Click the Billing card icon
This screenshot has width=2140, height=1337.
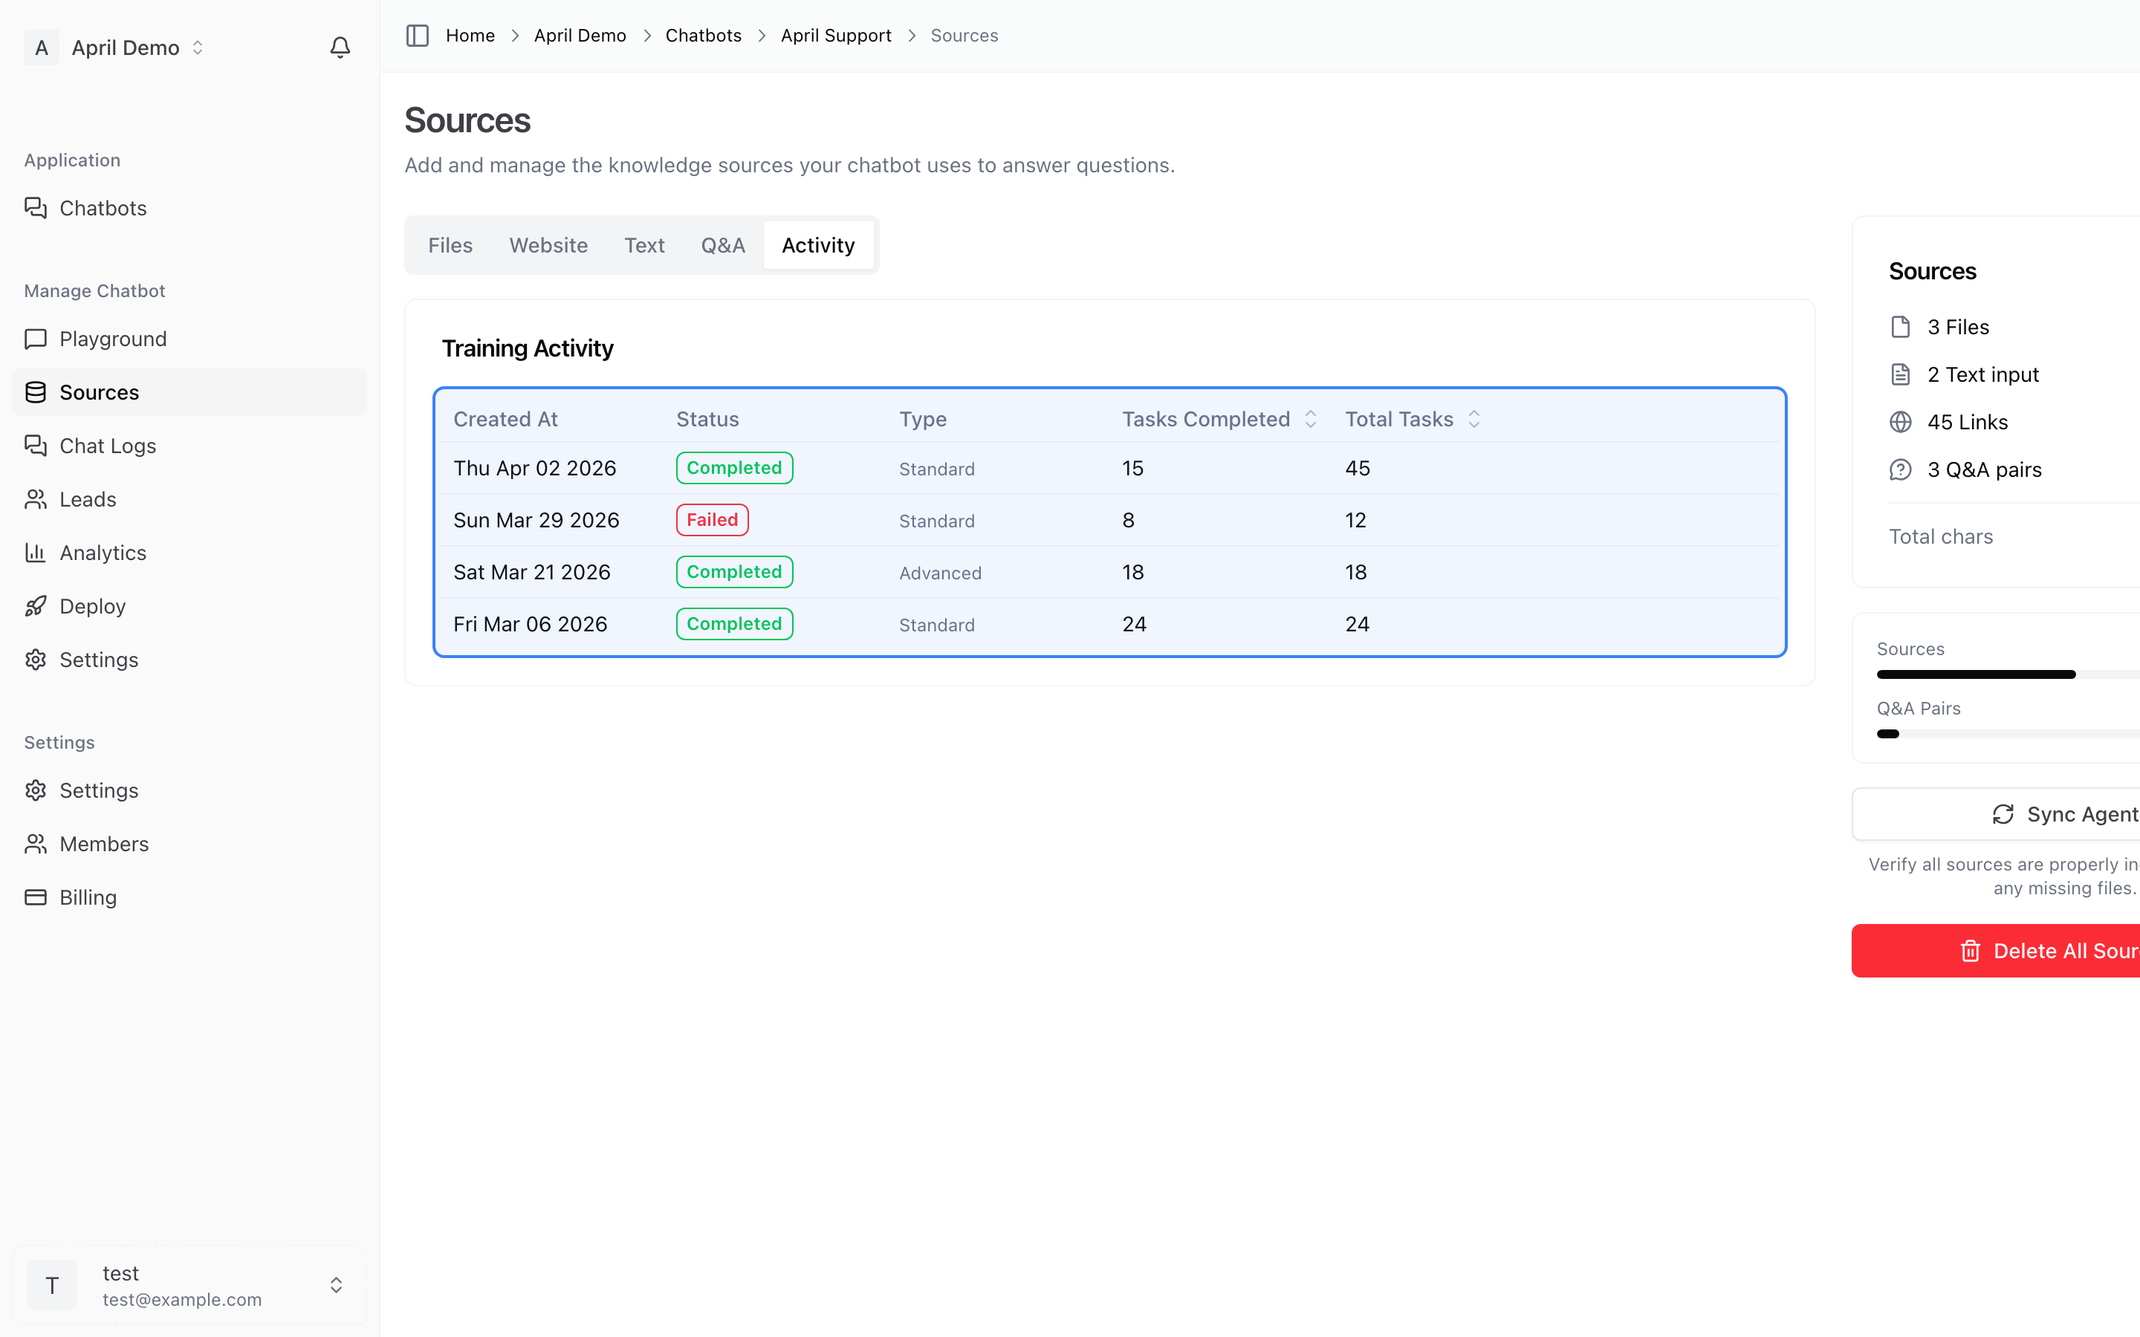click(x=36, y=897)
